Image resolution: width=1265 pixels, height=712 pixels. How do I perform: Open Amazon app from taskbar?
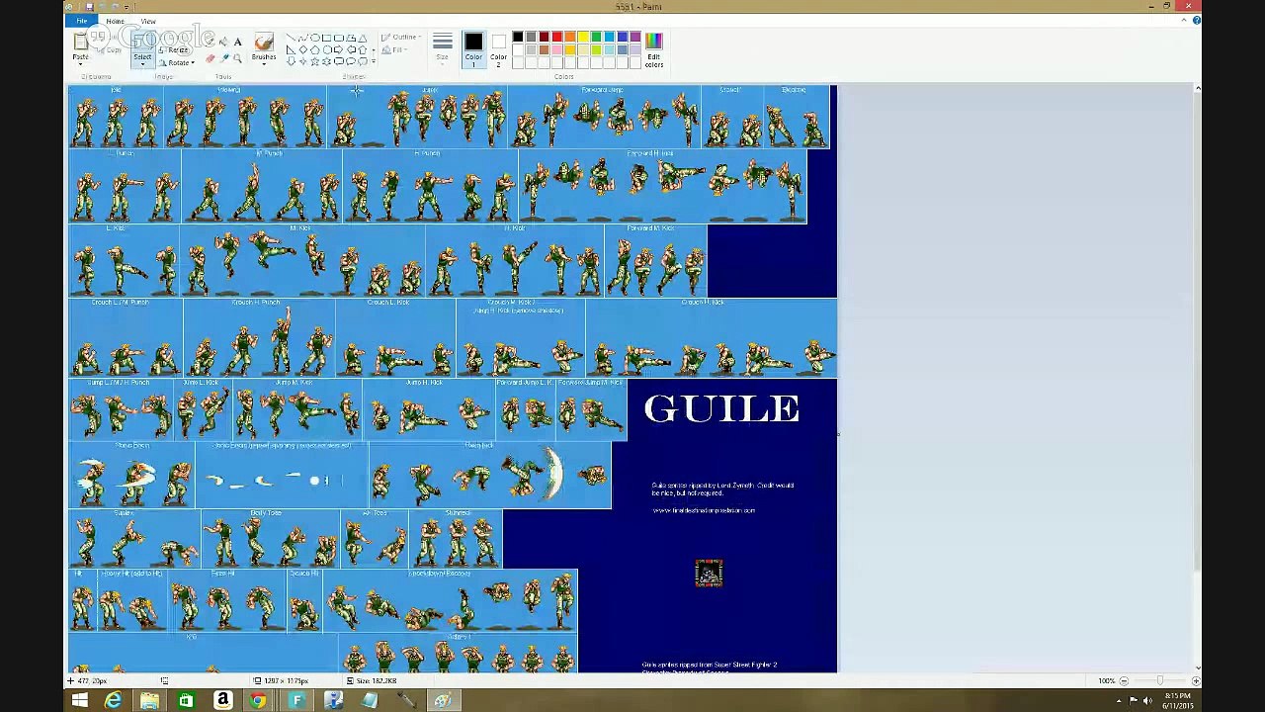click(222, 700)
